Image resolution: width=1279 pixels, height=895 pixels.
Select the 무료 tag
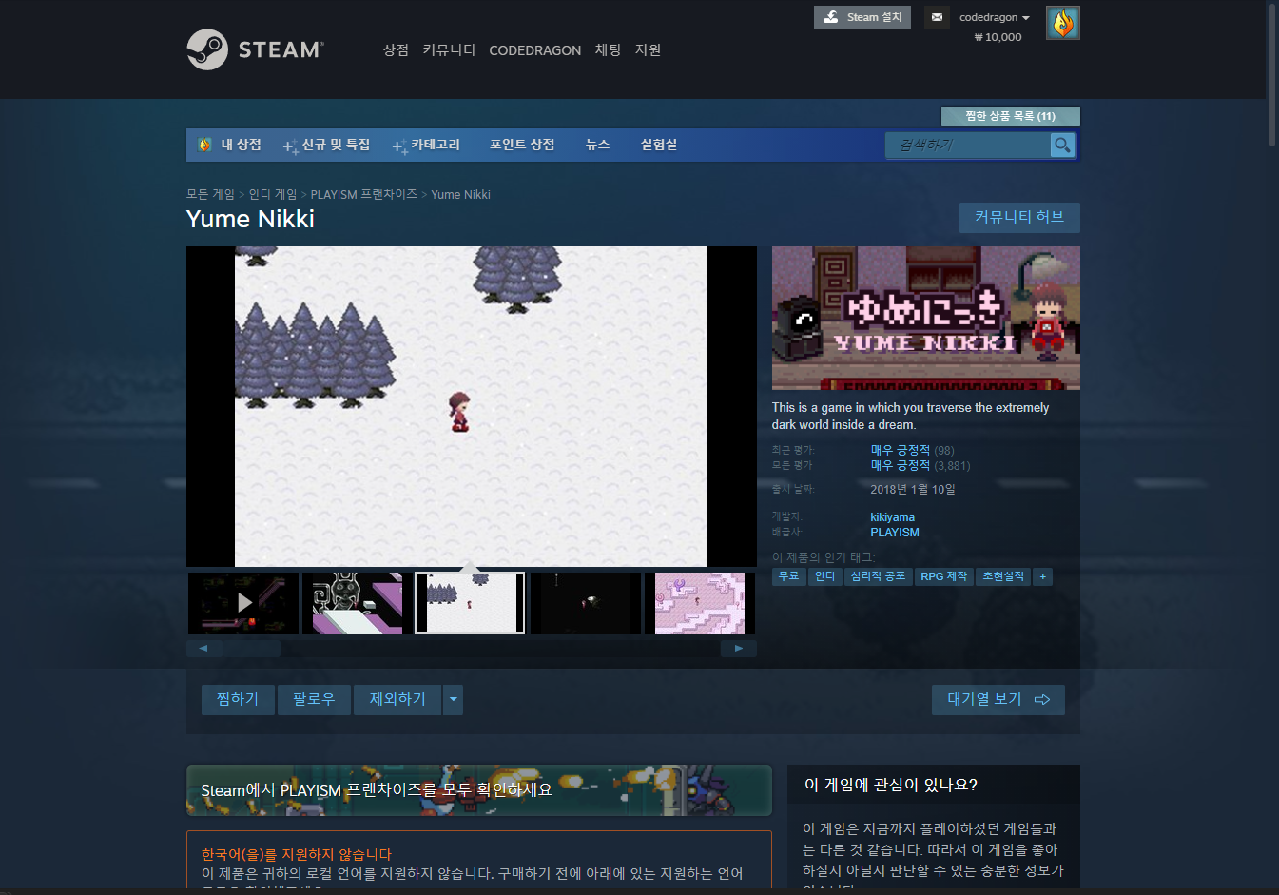[x=789, y=576]
